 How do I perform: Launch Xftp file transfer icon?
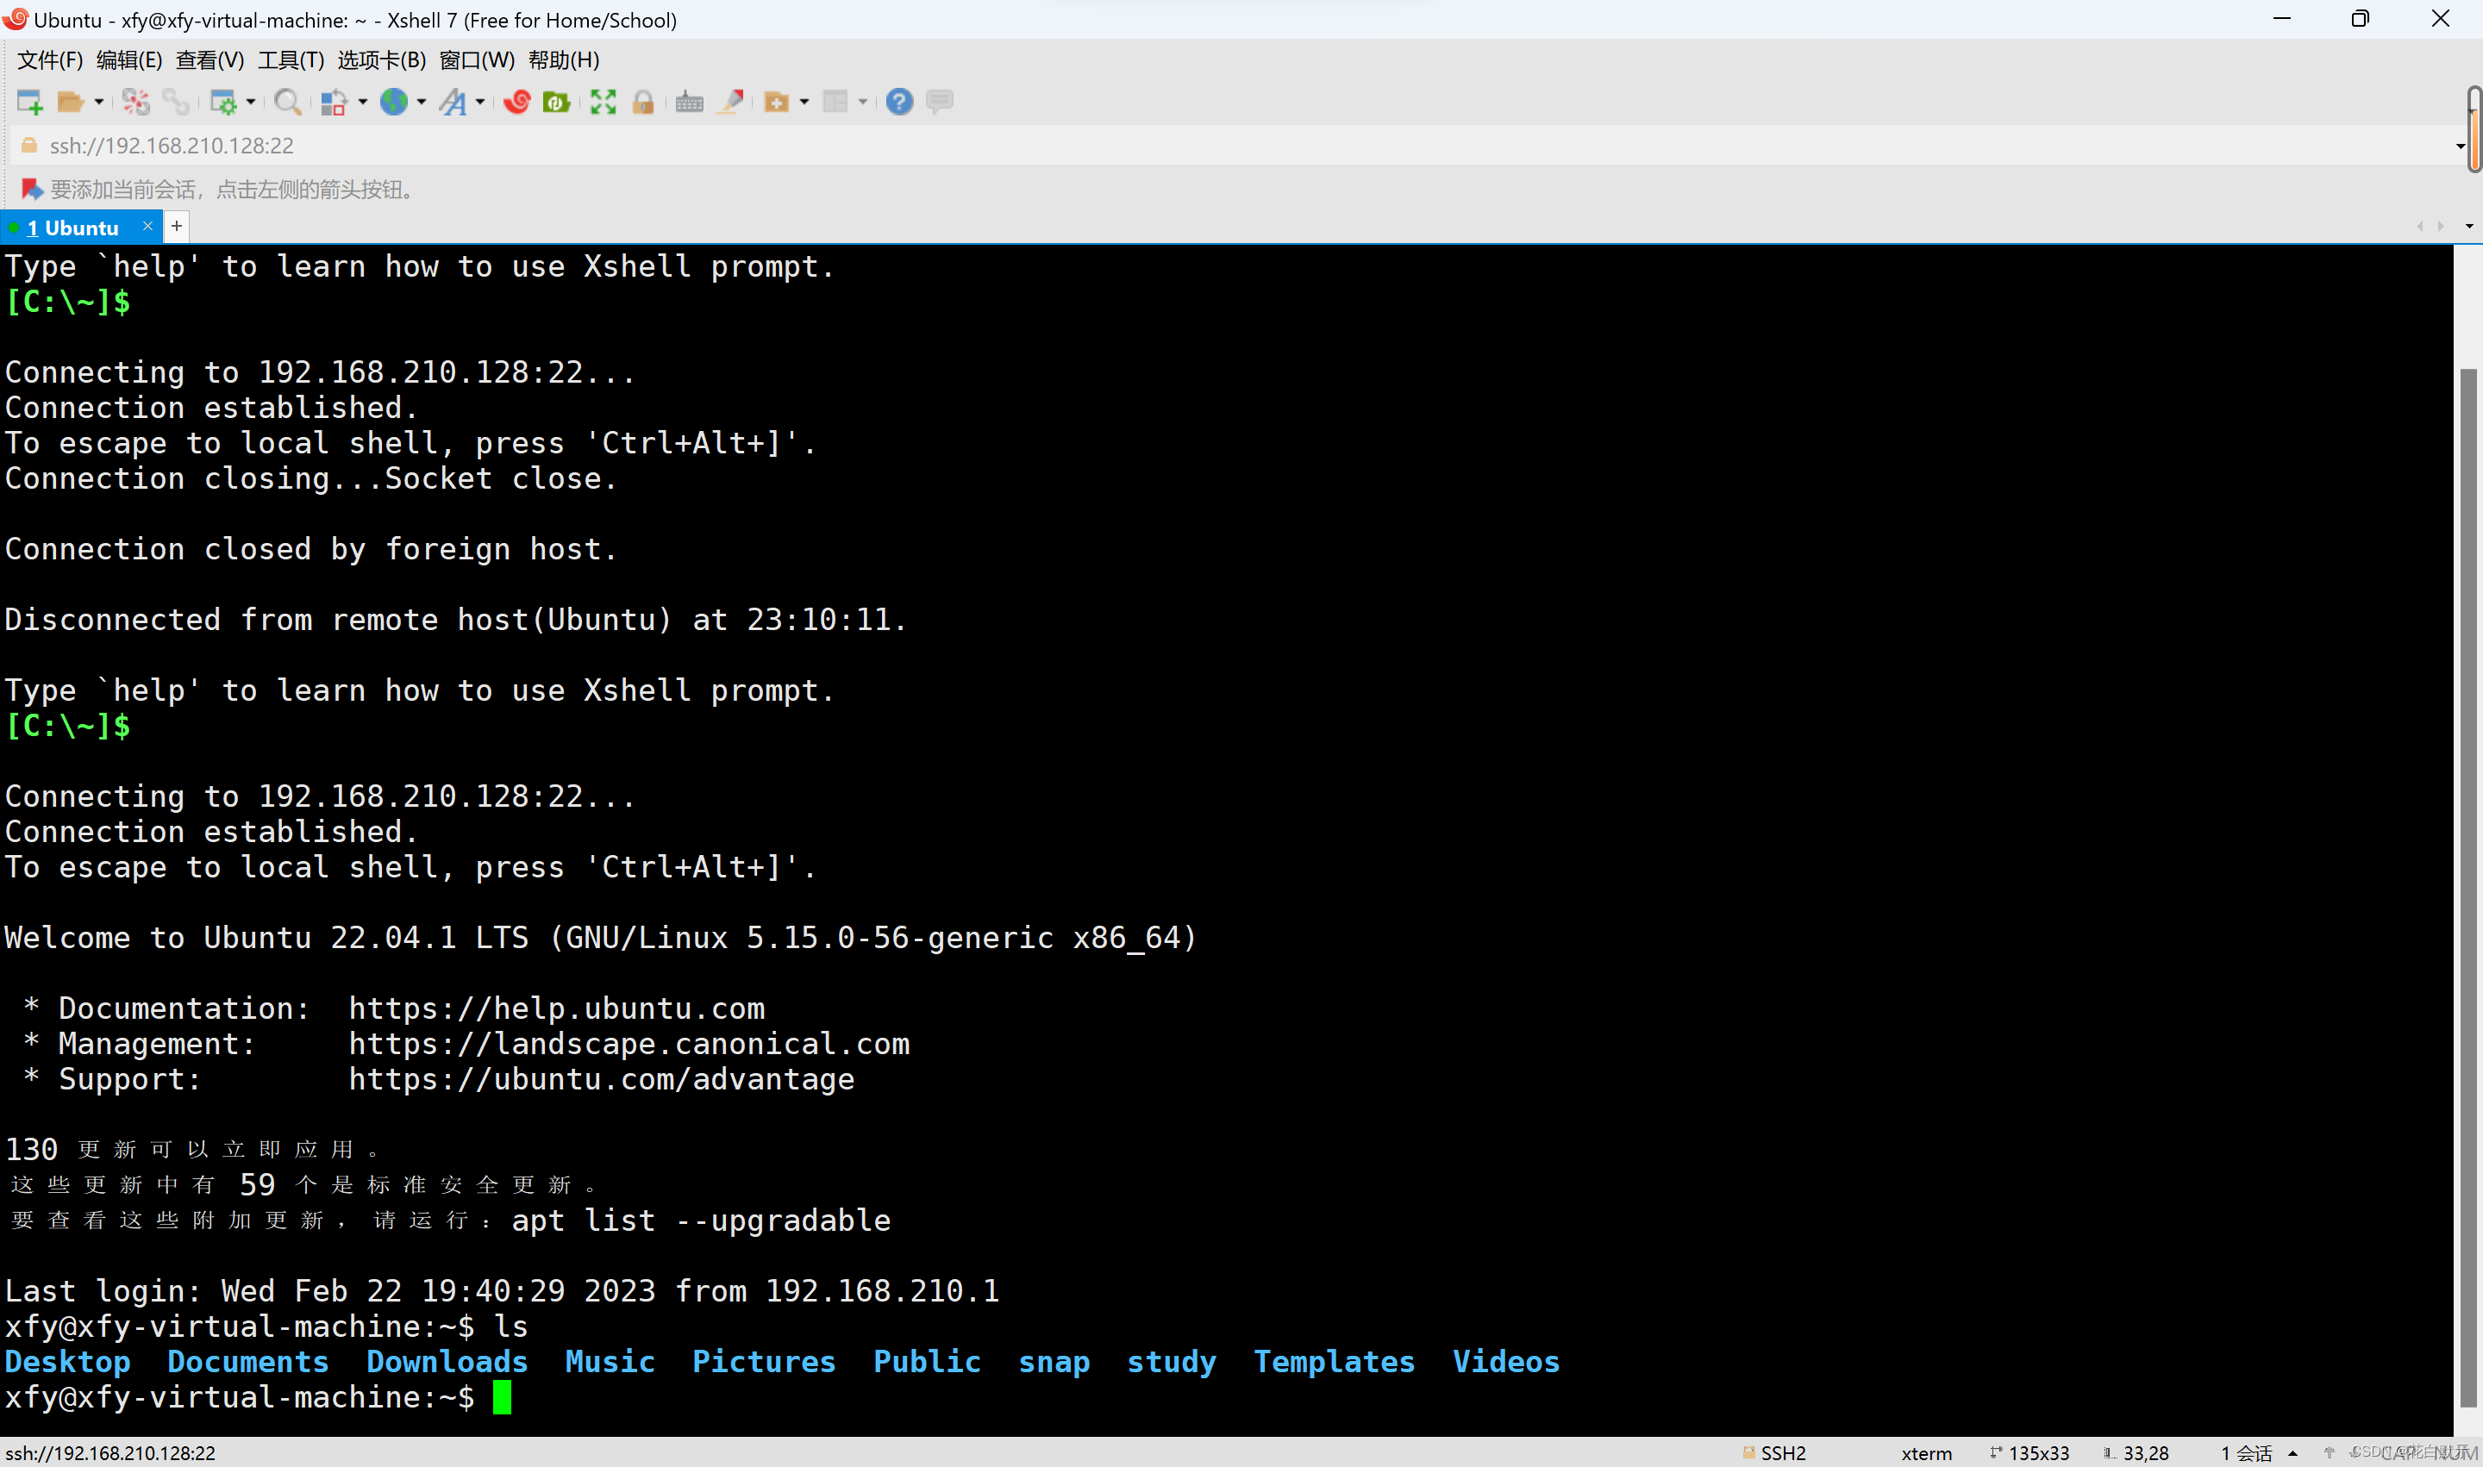tap(557, 102)
